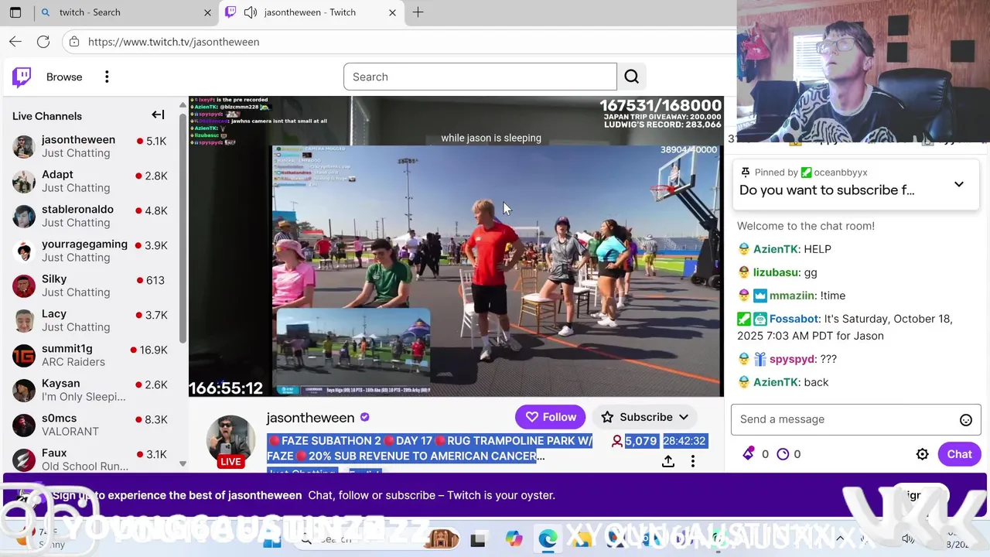
Task: Click Fossabot's bot badge icon
Action: pyautogui.click(x=760, y=319)
